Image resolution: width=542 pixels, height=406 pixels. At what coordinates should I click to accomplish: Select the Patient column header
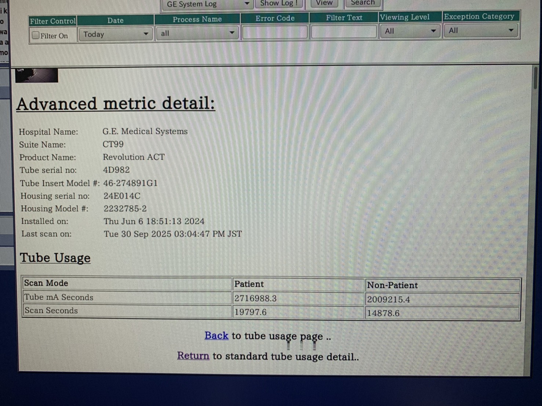point(249,284)
